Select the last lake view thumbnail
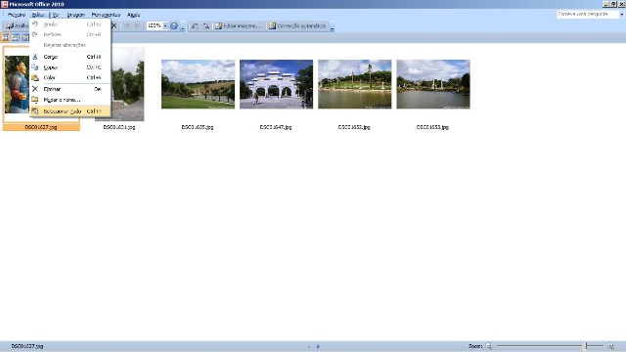The width and height of the screenshot is (626, 352). 433,84
